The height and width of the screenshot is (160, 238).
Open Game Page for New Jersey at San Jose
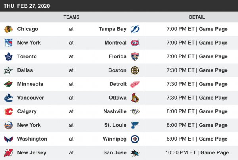(x=215, y=152)
